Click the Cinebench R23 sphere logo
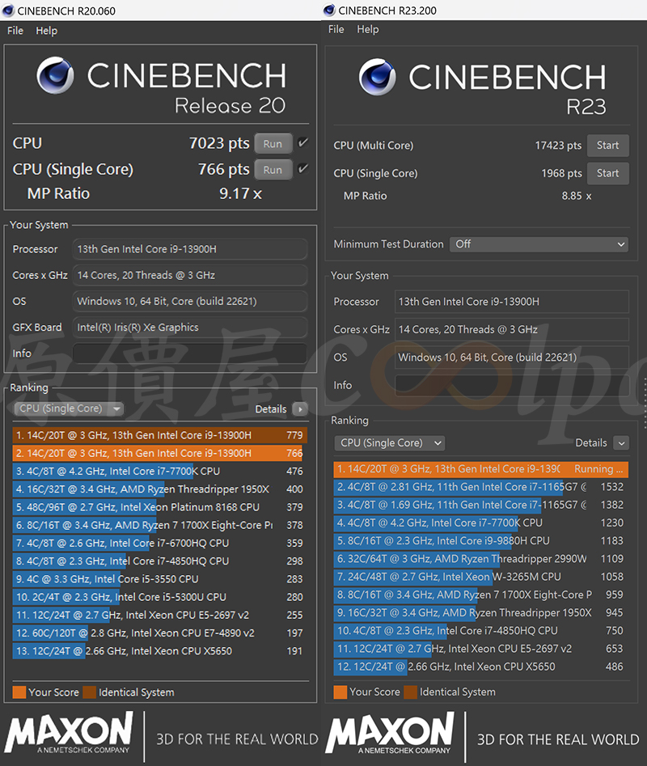Viewport: 647px width, 766px height. [377, 77]
